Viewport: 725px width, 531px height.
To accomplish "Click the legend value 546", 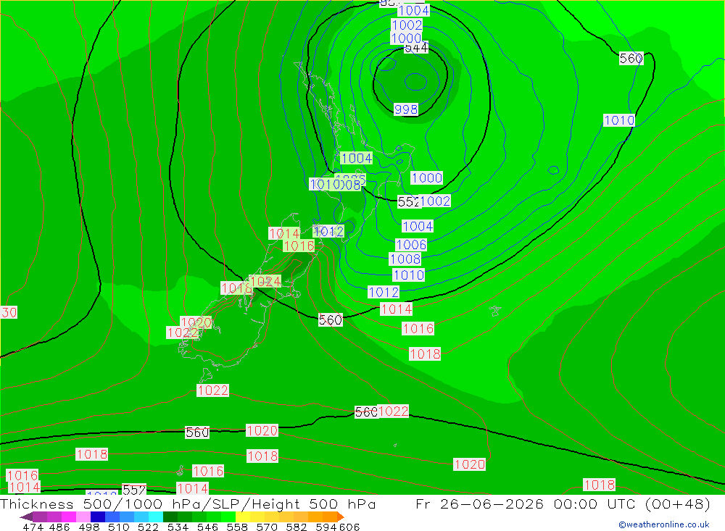I will click(x=207, y=527).
